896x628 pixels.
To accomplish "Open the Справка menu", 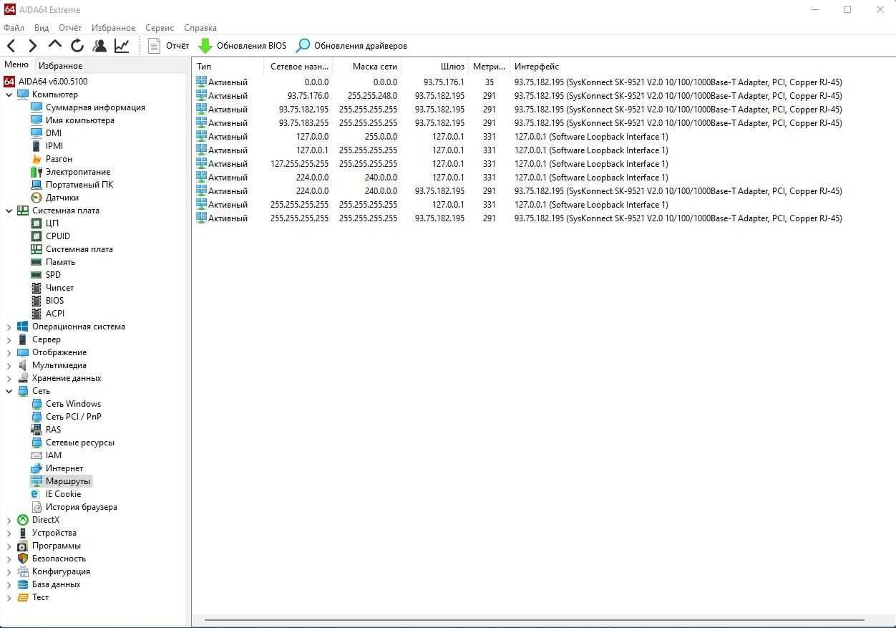I will point(200,28).
